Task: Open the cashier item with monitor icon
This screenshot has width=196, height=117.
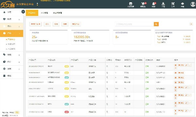Action: click(x=11, y=19)
